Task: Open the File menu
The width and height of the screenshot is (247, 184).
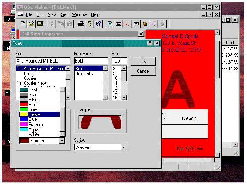Action: (29, 14)
